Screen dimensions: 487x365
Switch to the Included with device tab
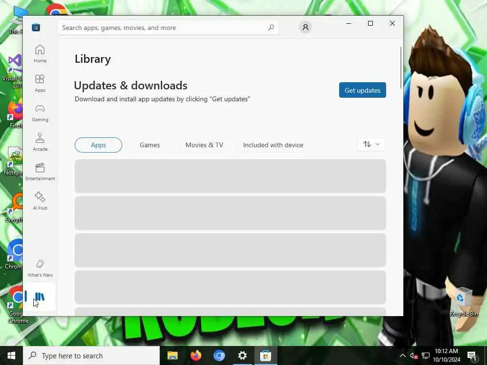(273, 145)
